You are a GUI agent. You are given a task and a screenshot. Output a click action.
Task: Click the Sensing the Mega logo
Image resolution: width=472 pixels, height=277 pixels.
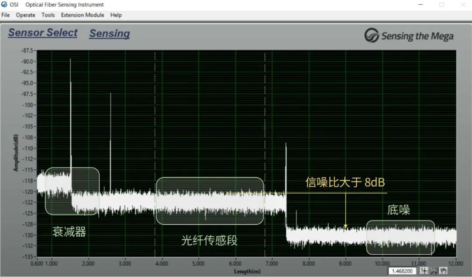(409, 36)
